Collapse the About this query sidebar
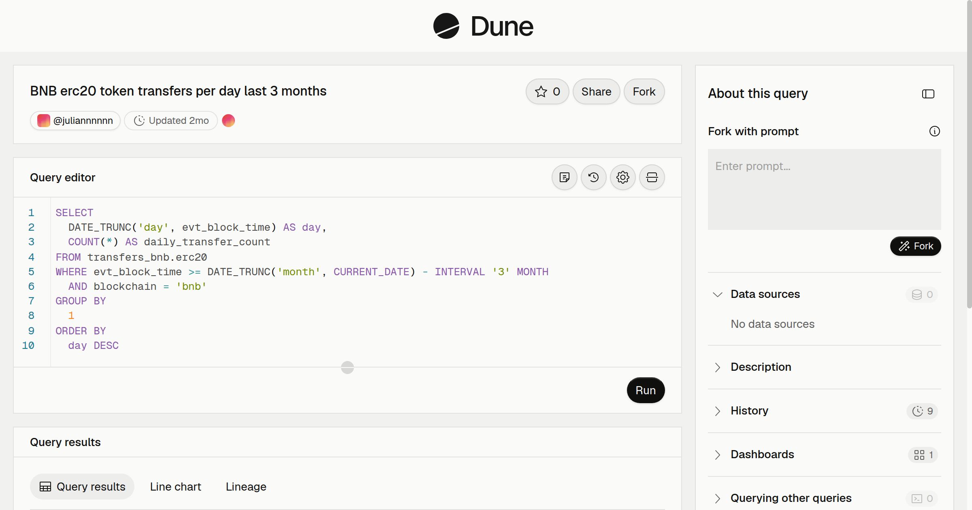Viewport: 972px width, 510px height. (928, 94)
